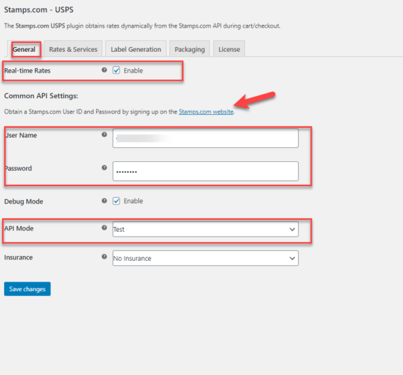Click the Save changes button
The width and height of the screenshot is (403, 375).
[28, 289]
